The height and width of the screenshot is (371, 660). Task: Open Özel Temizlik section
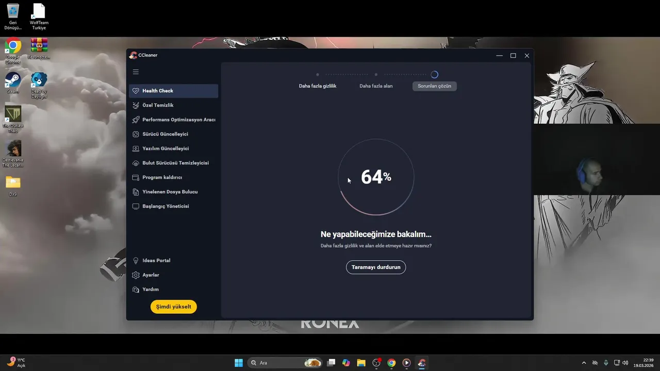[x=174, y=105]
